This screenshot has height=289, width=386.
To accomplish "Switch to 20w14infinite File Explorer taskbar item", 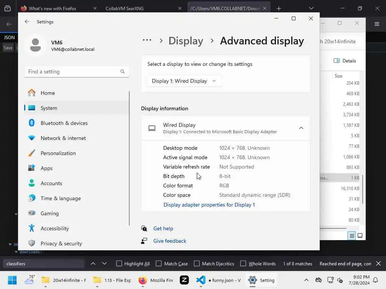I will click(x=63, y=280).
